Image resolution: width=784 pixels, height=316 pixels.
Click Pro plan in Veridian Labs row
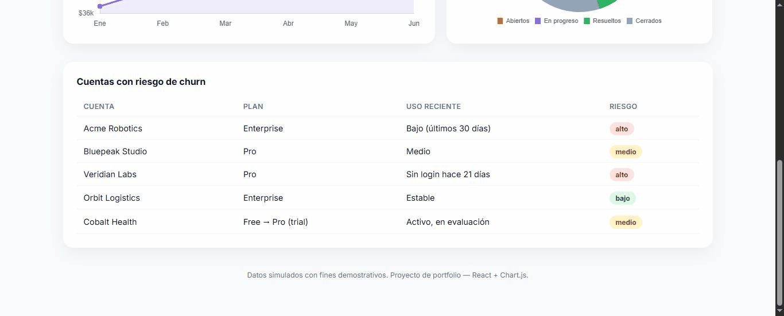coord(250,174)
